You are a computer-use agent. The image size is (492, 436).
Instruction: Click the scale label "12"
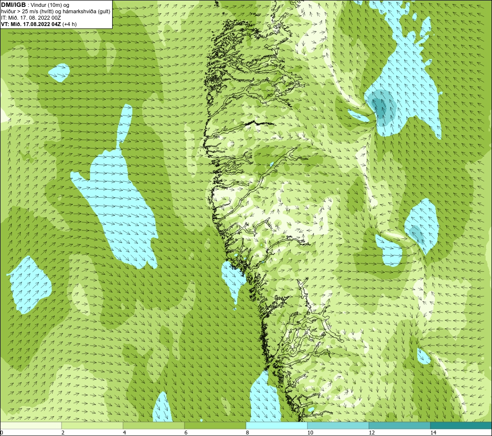(x=372, y=433)
